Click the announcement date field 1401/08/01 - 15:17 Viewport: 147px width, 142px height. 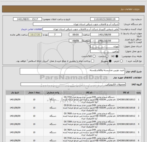tap(27, 19)
